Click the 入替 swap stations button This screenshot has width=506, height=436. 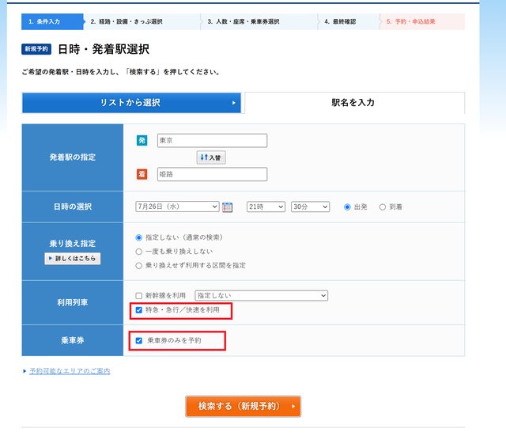(x=211, y=157)
